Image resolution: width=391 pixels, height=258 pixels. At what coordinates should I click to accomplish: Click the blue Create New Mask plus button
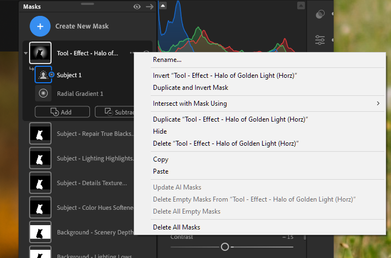[x=39, y=26]
